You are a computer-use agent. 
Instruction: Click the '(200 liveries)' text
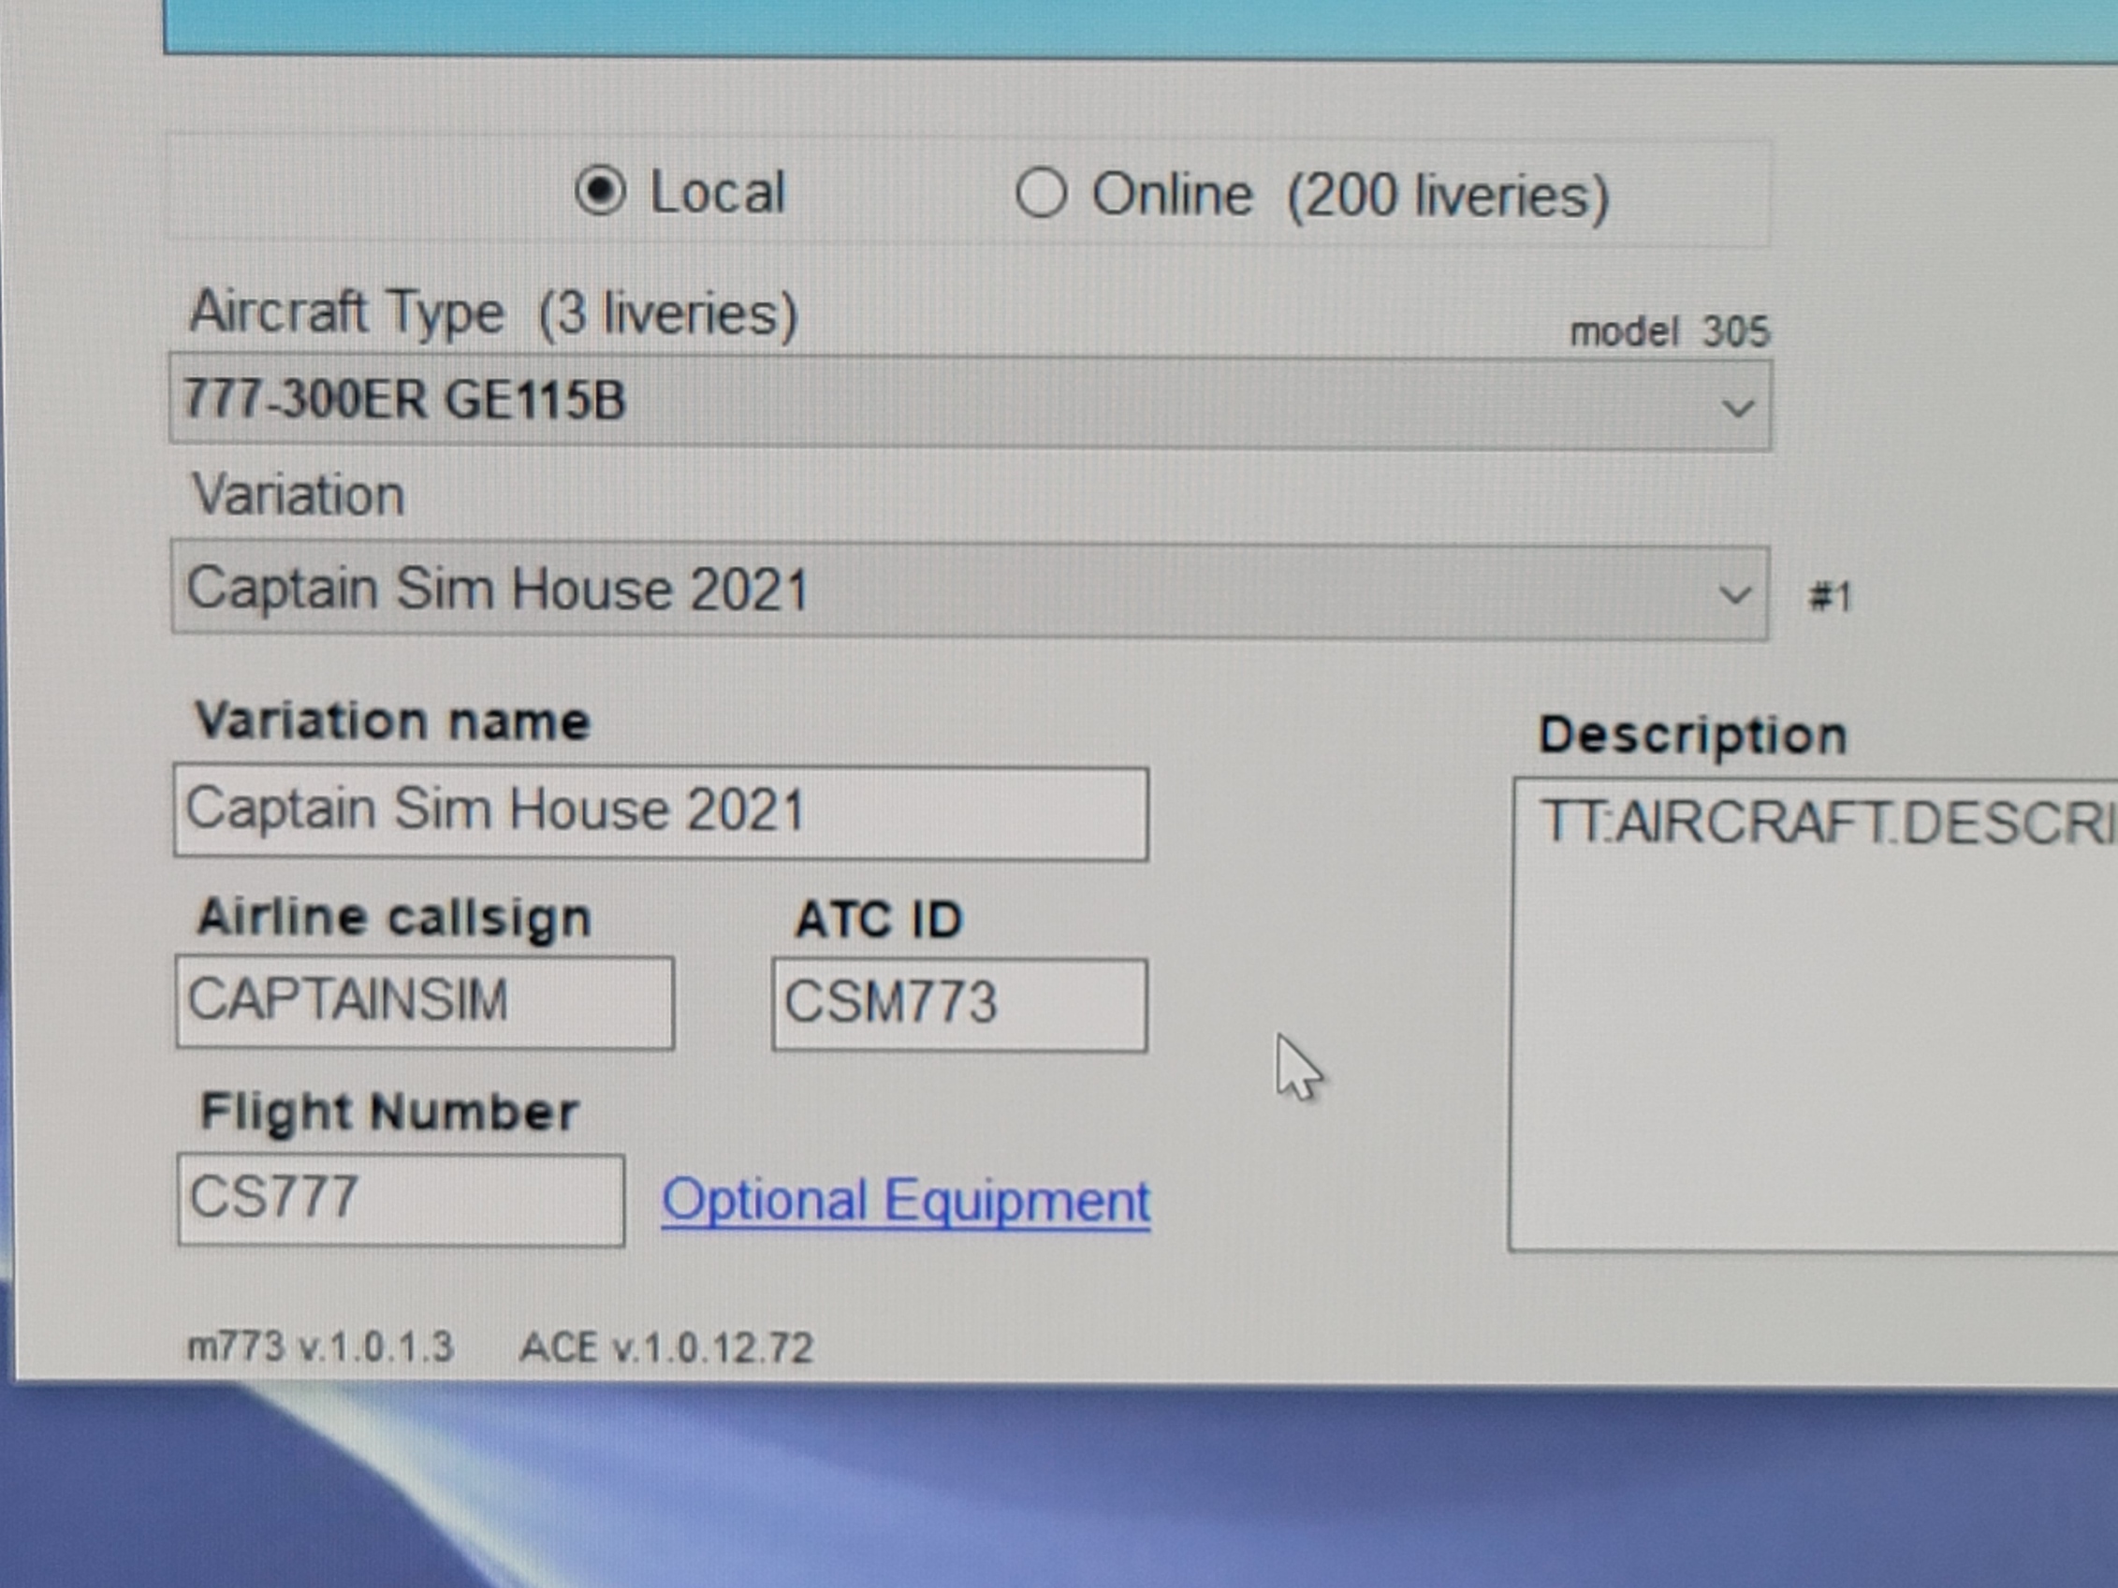(x=1447, y=197)
